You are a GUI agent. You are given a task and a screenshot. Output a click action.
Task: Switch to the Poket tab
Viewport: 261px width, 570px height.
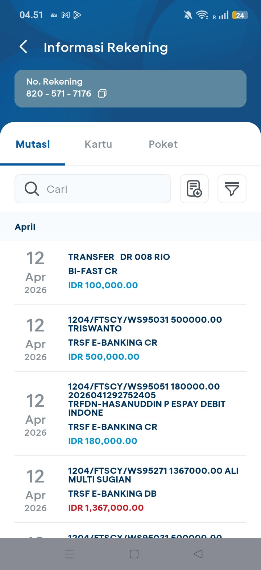point(163,144)
